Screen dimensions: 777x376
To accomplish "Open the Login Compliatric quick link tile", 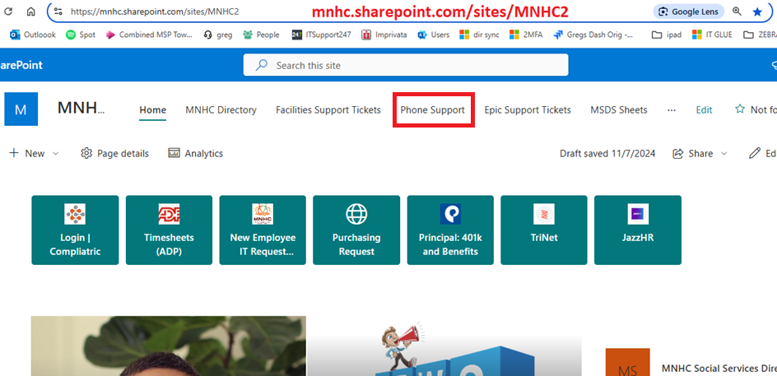I will [75, 230].
